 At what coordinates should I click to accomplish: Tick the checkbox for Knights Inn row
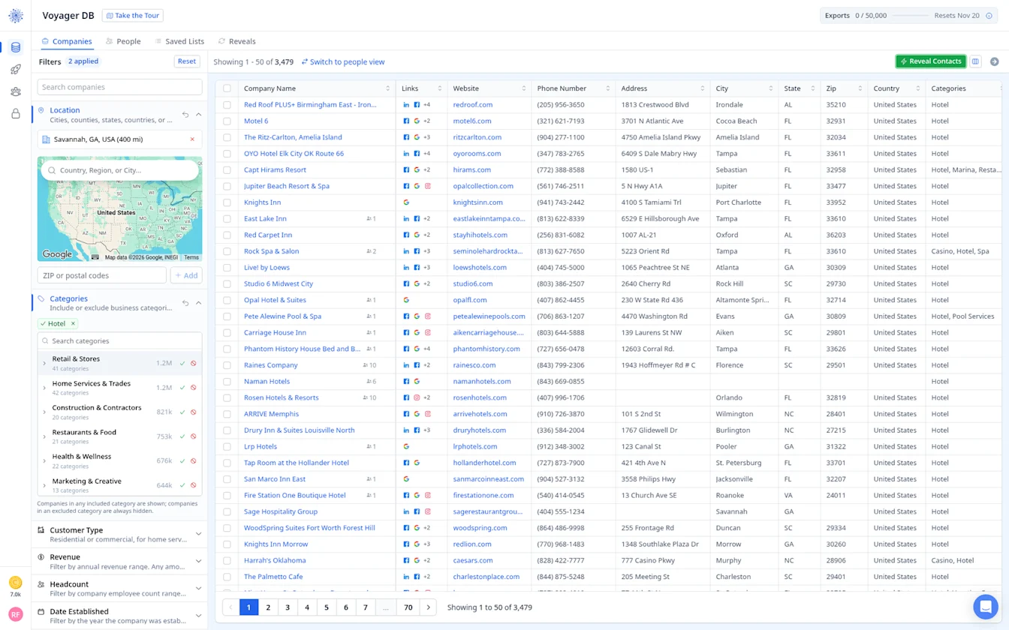227,202
